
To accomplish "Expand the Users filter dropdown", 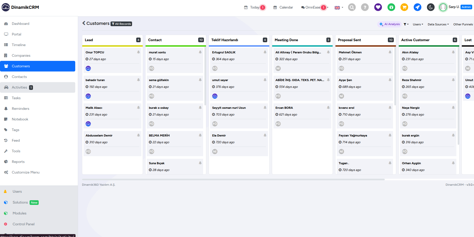I will tap(418, 24).
